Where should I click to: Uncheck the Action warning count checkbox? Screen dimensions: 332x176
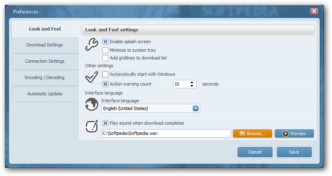pyautogui.click(x=105, y=84)
